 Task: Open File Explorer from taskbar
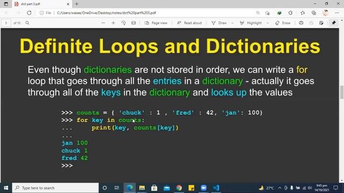(x=142, y=188)
